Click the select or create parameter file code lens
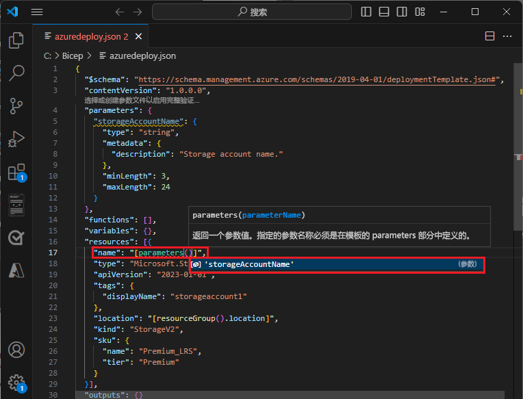Screen dimensions: 523x399 coord(142,101)
